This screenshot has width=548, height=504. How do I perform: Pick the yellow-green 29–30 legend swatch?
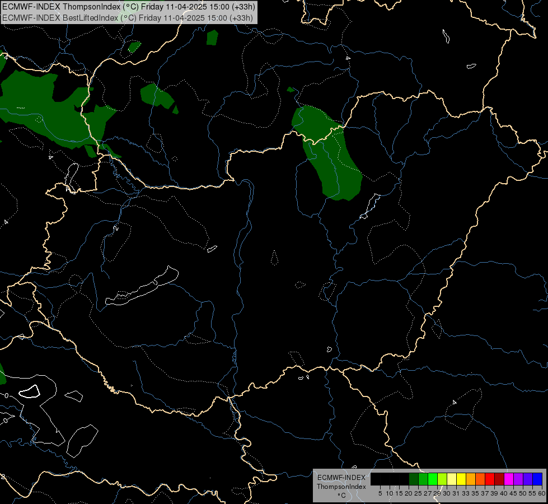tap(442, 479)
